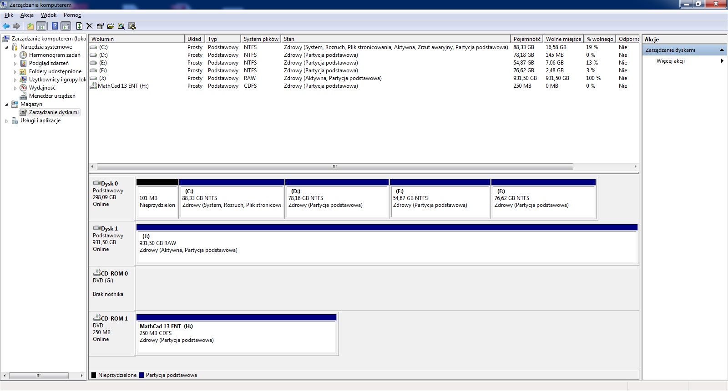
Task: Collapse the Zarządzanie dyskami actions section
Action: click(x=722, y=50)
